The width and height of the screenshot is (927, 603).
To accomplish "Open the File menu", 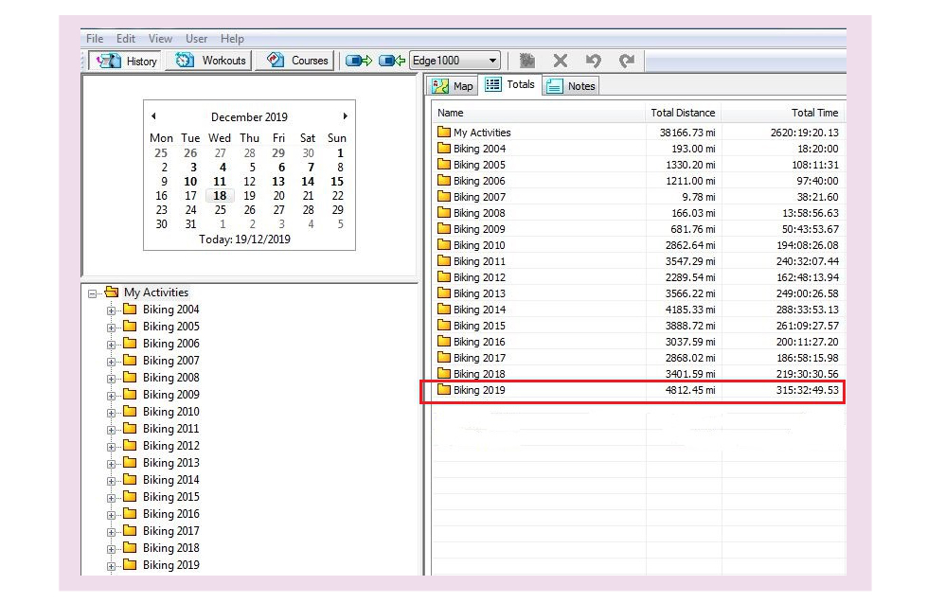I will 95,39.
